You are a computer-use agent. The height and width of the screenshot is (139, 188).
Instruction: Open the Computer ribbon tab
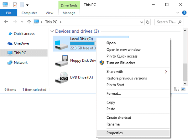click(x=29, y=13)
